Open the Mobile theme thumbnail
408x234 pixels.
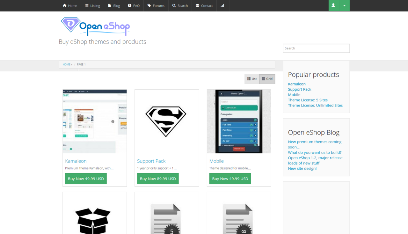239,121
